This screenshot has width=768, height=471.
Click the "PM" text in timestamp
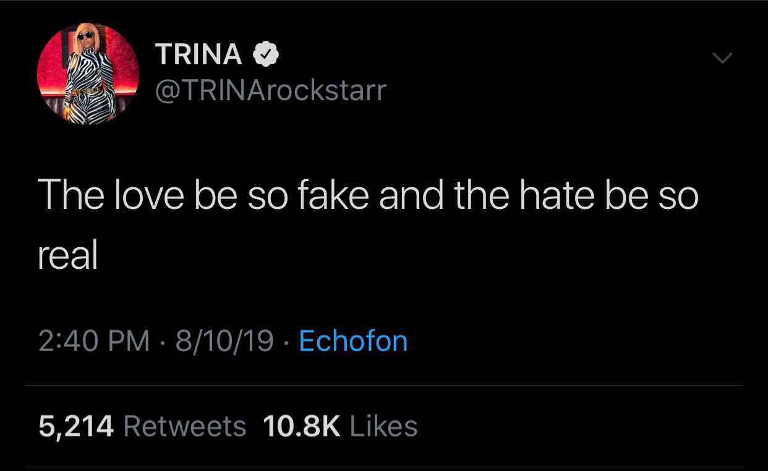point(129,341)
